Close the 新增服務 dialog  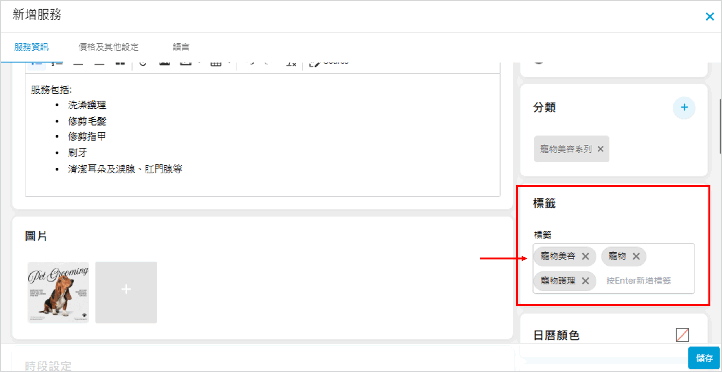(x=710, y=17)
